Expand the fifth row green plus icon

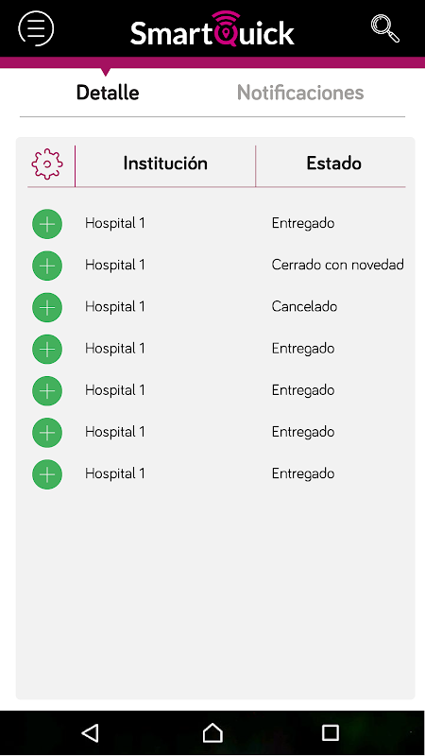(47, 390)
